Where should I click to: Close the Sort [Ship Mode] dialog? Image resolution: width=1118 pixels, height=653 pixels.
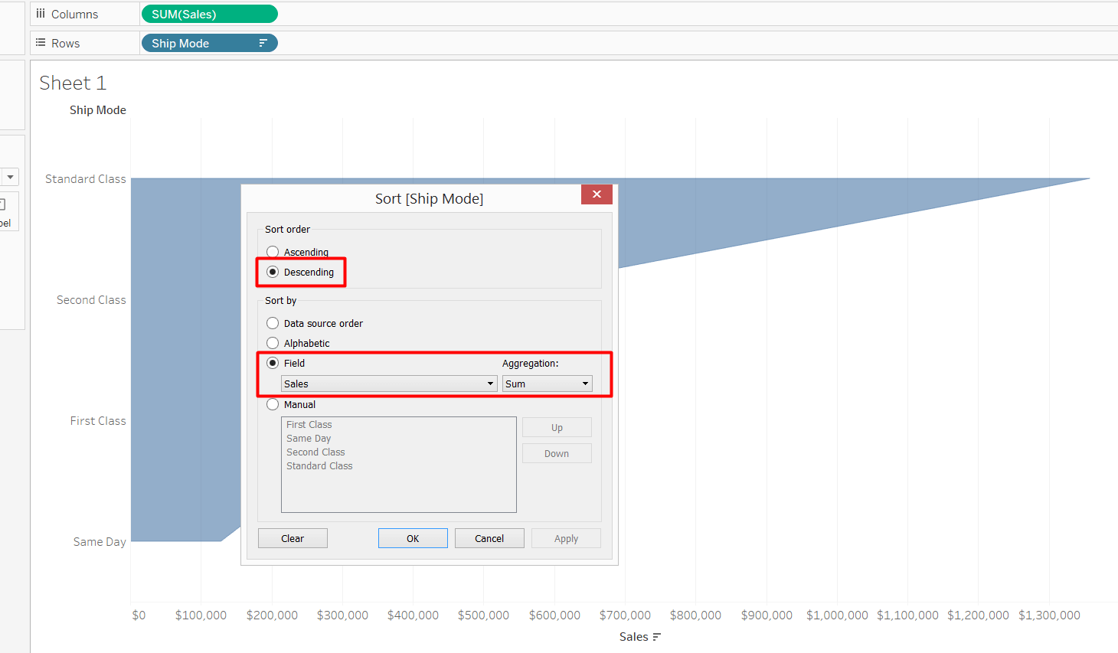[x=597, y=194]
